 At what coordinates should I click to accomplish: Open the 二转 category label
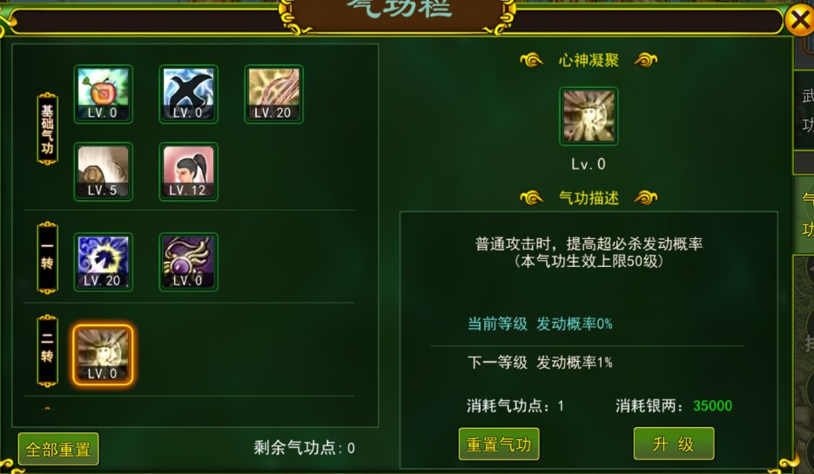[x=47, y=350]
